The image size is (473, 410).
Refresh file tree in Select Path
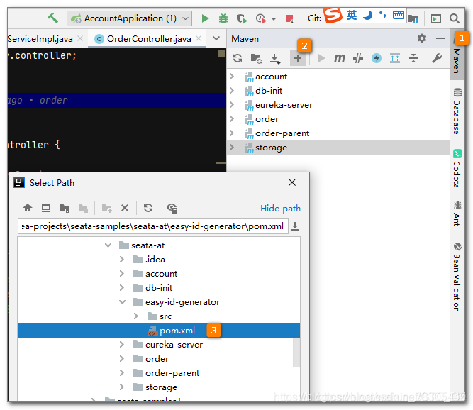tap(148, 208)
